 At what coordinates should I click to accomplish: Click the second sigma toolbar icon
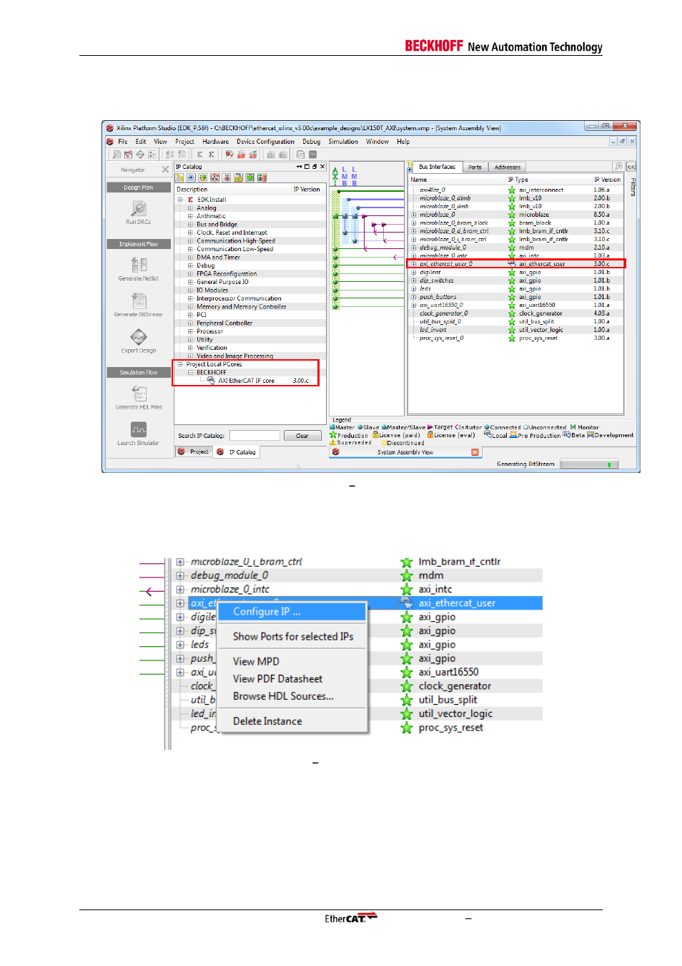click(x=211, y=154)
